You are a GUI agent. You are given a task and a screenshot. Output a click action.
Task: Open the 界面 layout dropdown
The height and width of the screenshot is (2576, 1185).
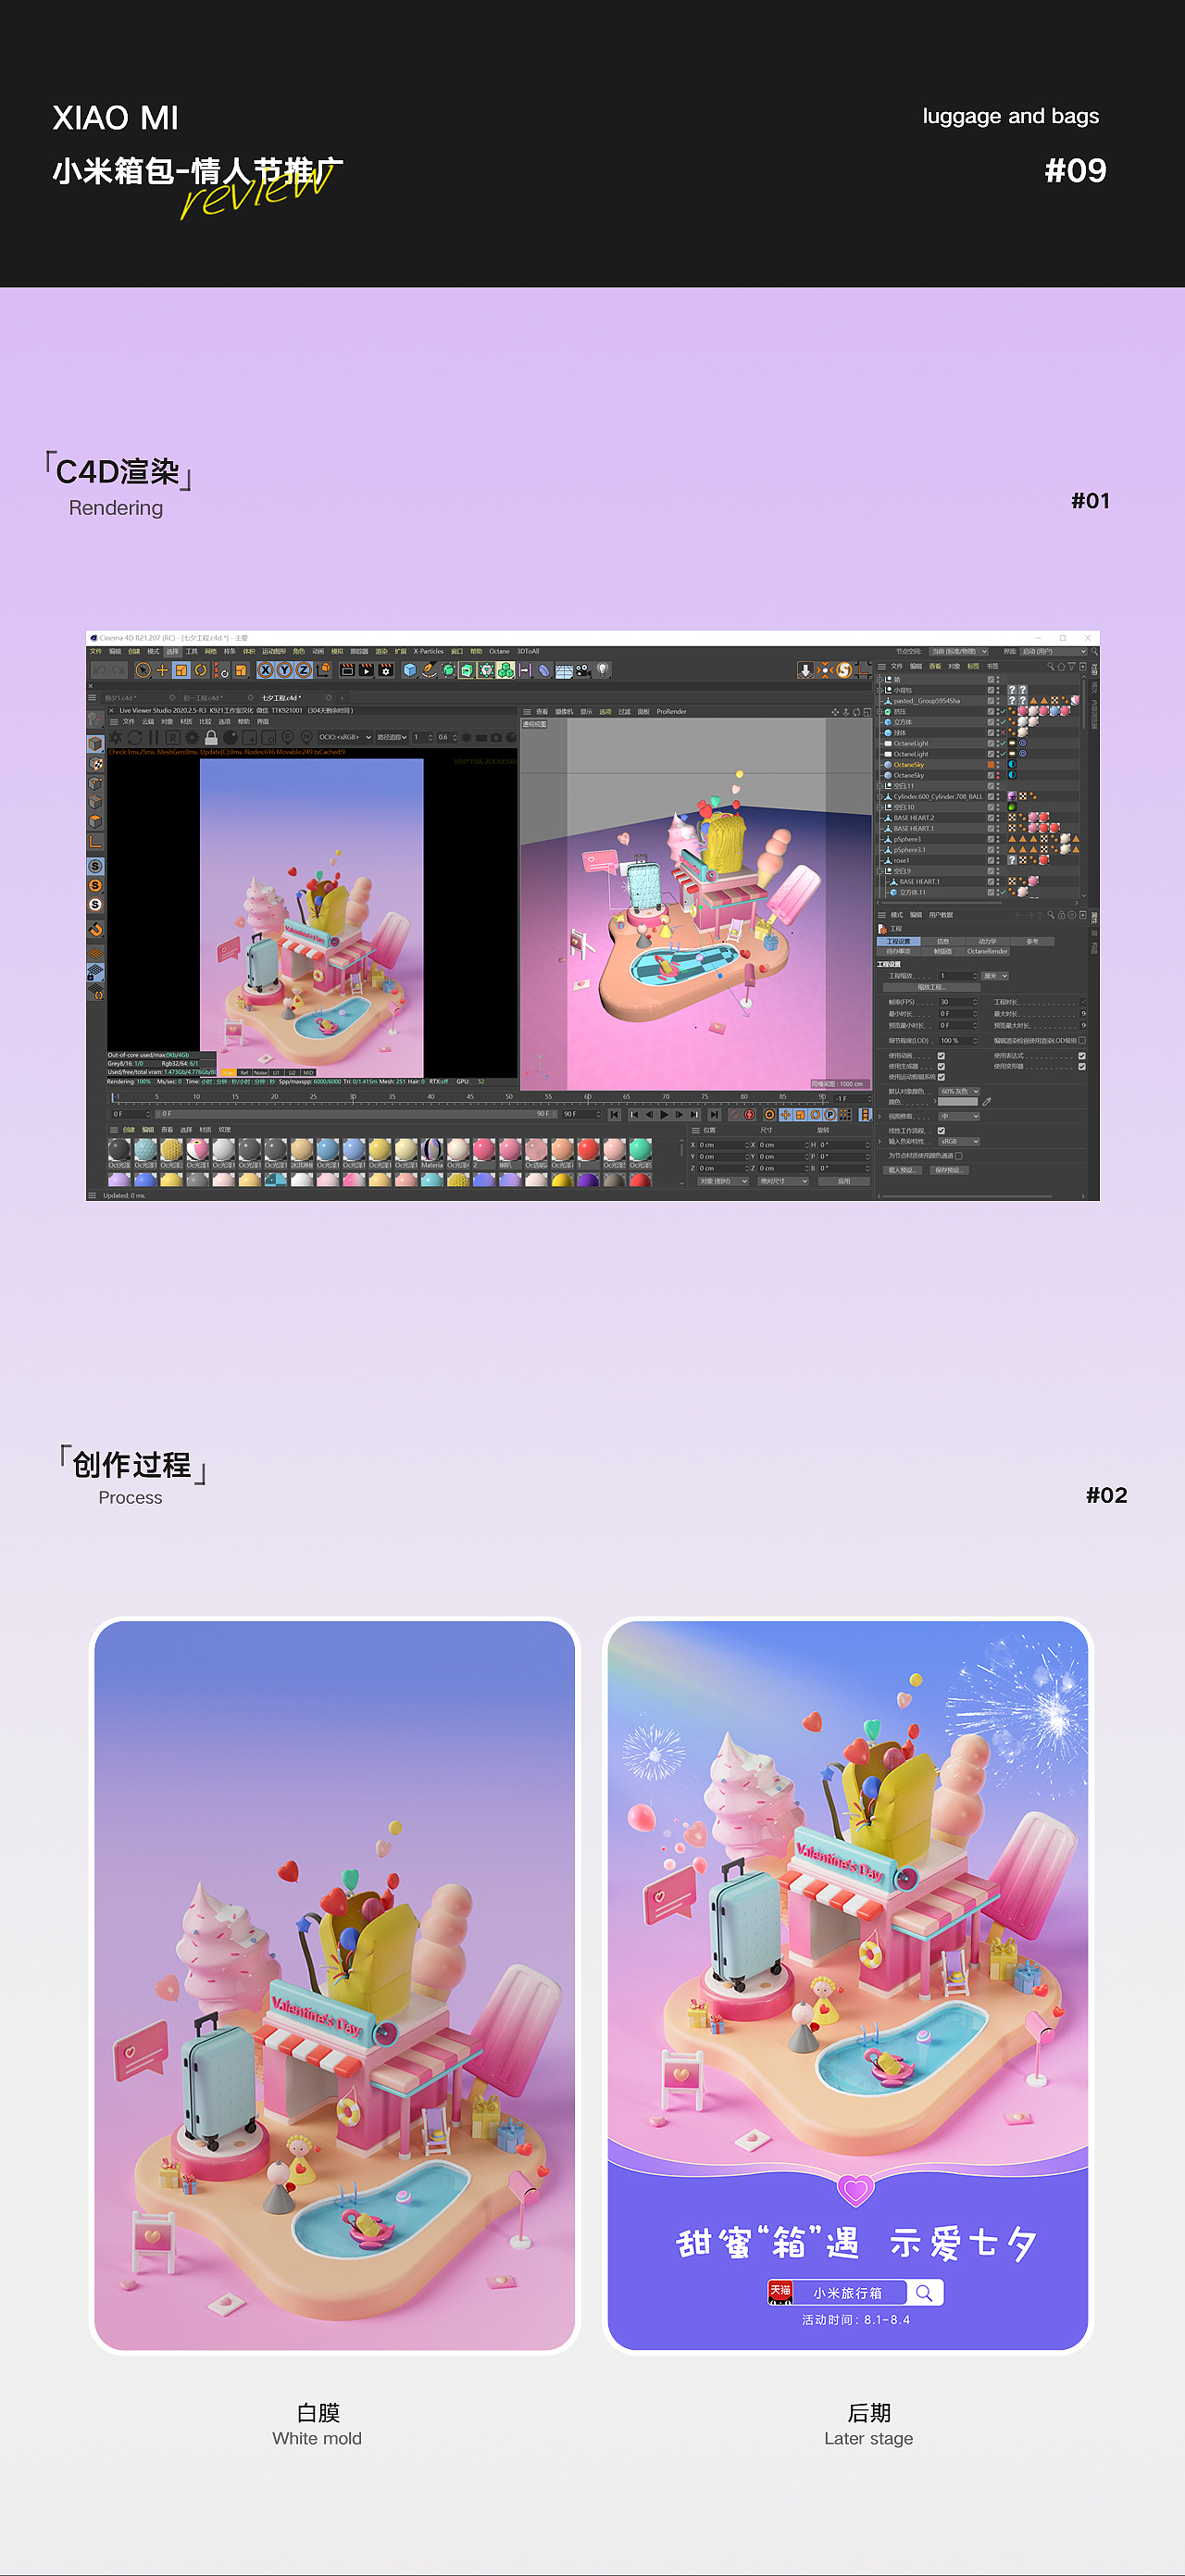click(x=1054, y=652)
